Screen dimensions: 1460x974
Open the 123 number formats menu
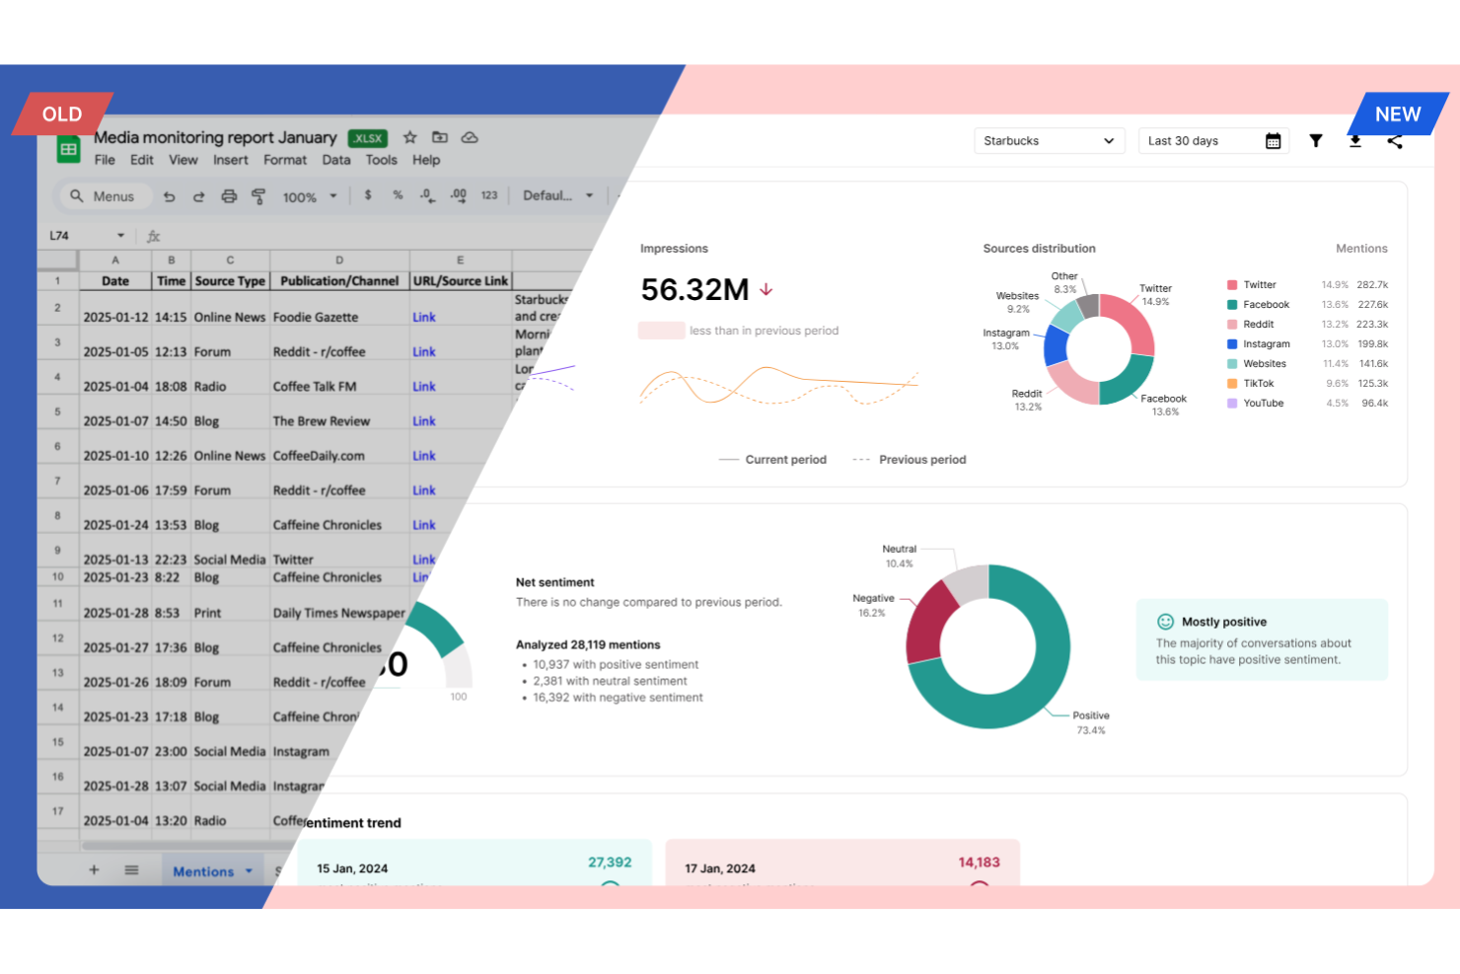pos(489,195)
